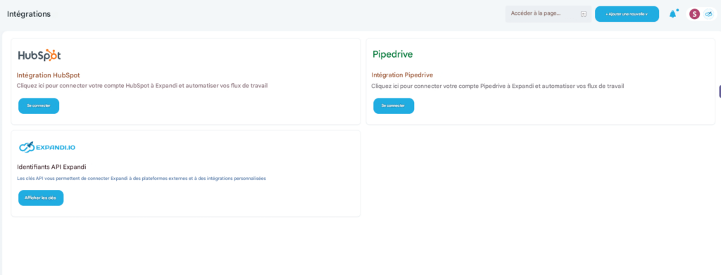This screenshot has height=275, width=721.
Task: Click the shortcut icon inside the page search box
Action: 584,14
